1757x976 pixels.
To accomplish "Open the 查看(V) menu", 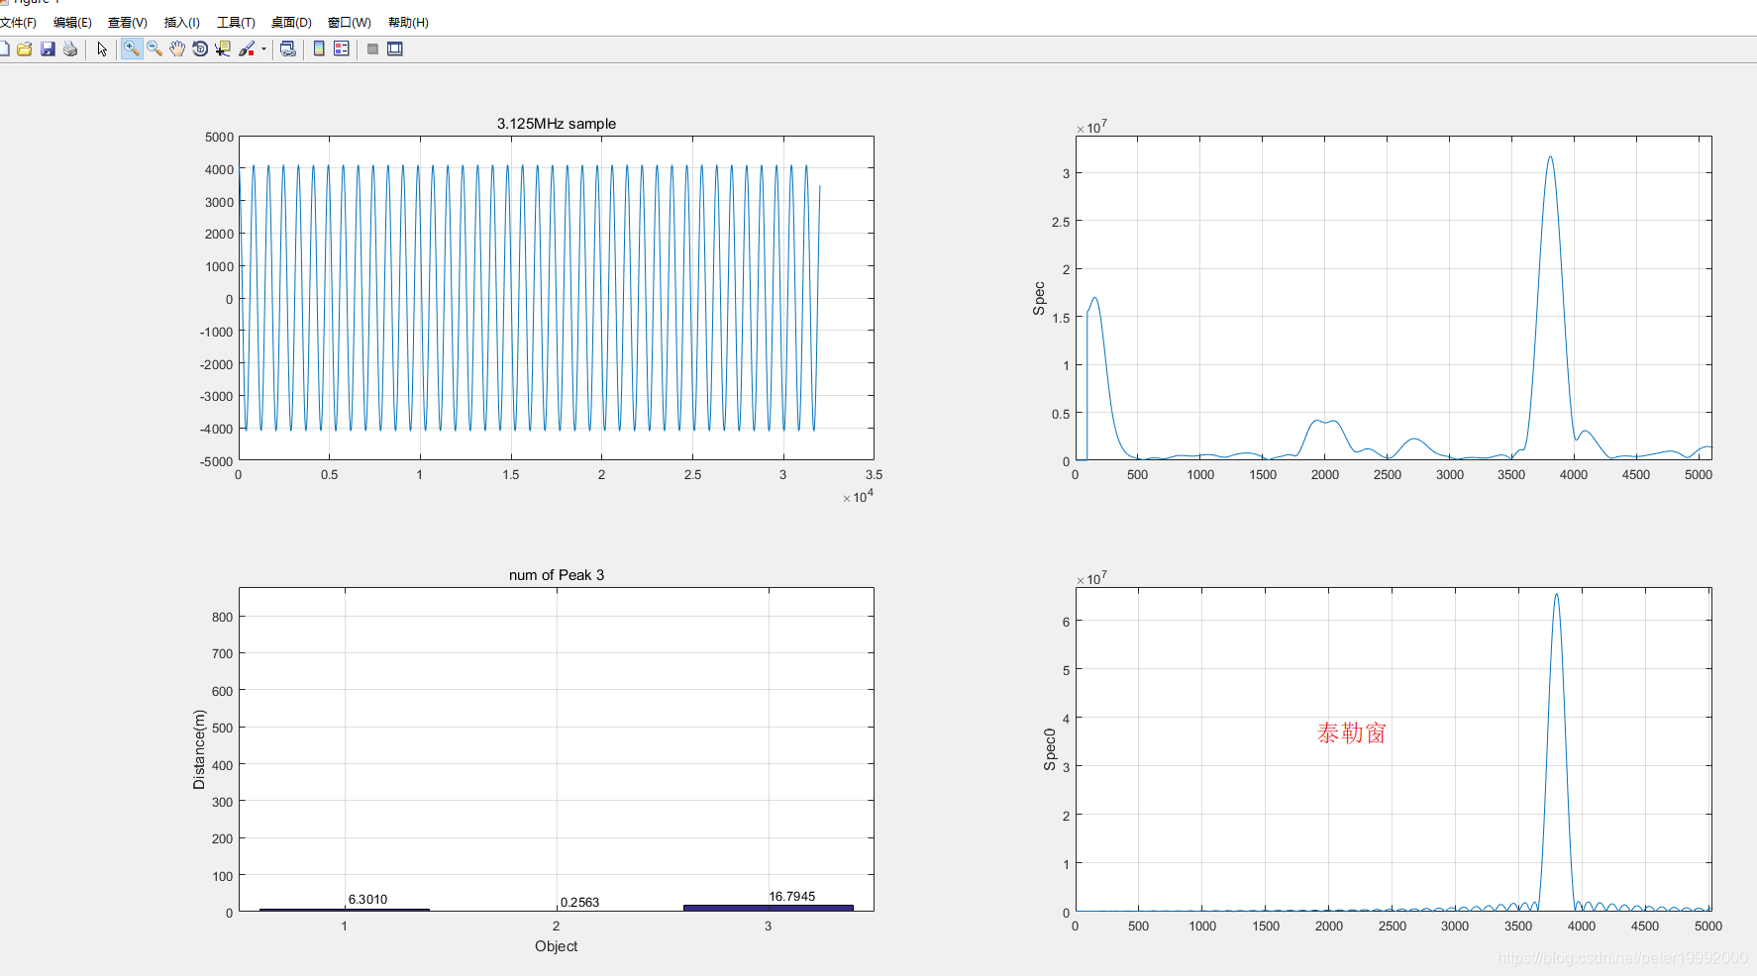I will 128,22.
